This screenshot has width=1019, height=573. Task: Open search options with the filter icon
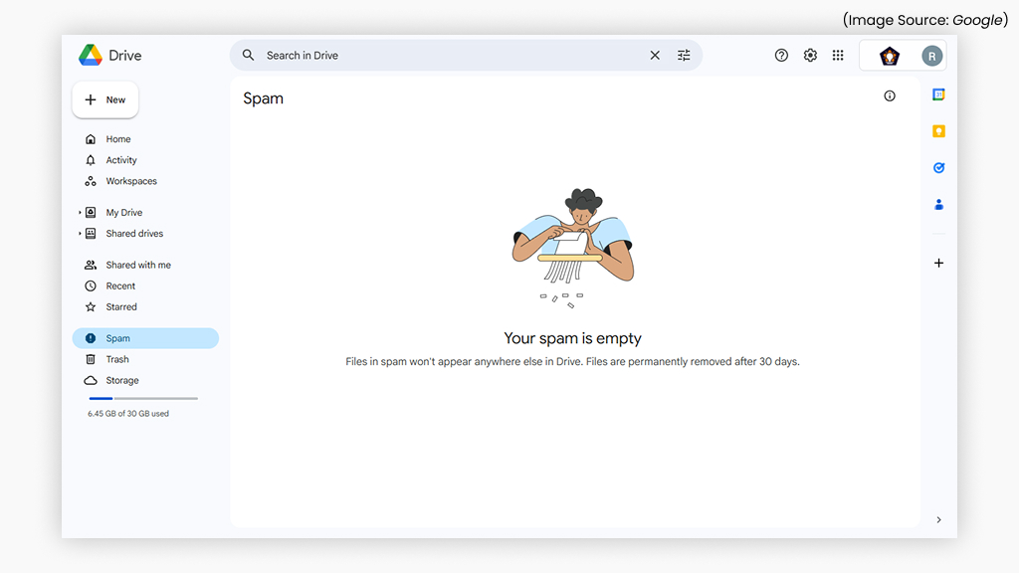(684, 55)
